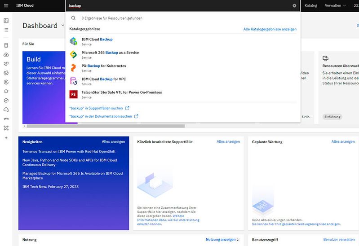Click the cloud upload icon in the sidebar

point(6,55)
